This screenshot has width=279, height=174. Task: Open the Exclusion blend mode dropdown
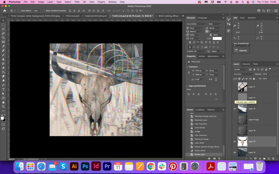244,74
